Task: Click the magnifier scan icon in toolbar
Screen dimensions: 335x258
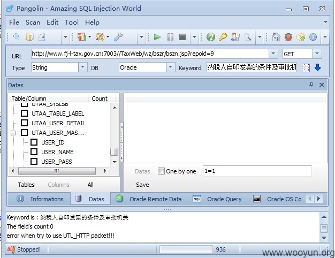Action: (17, 37)
